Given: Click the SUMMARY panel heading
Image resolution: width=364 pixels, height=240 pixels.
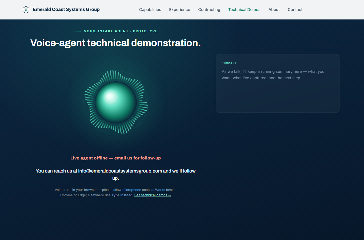Looking at the screenshot, I should 229,63.
